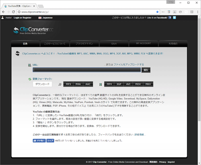
Task: Click the browser forward arrow
Action: pyautogui.click(x=8, y=12)
